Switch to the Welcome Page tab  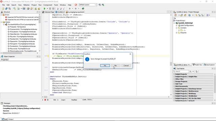tap(48, 12)
